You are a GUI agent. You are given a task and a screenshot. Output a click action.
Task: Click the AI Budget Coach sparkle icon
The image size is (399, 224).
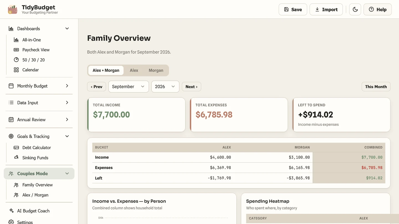click(x=11, y=211)
